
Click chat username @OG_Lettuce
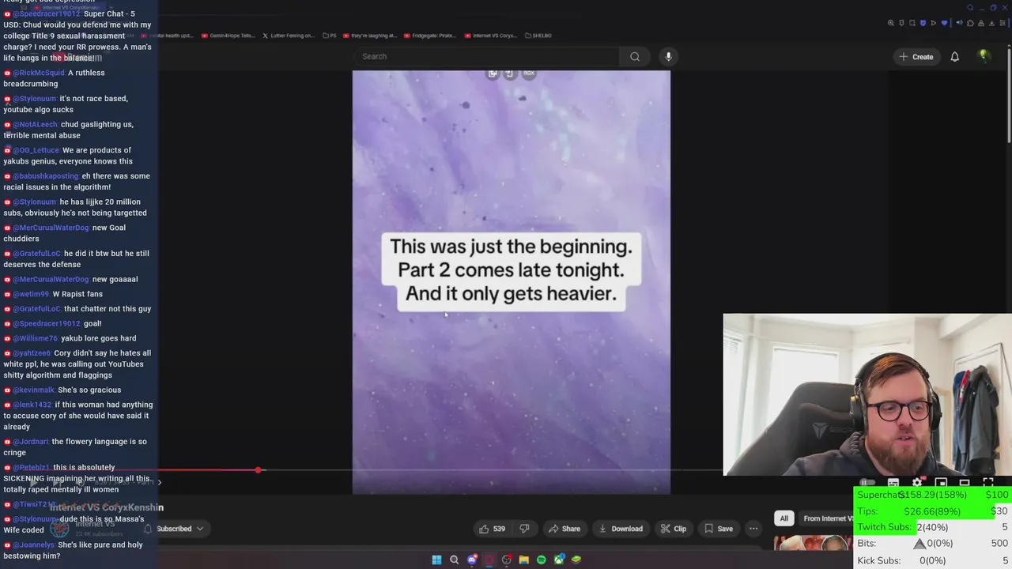click(x=36, y=150)
